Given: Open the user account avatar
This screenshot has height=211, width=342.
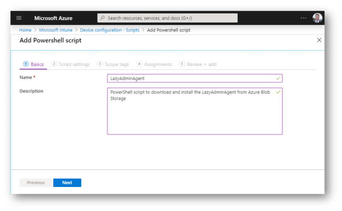Looking at the screenshot, I should [x=317, y=18].
